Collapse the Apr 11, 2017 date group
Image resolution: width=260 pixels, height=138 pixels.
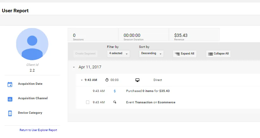click(x=74, y=67)
